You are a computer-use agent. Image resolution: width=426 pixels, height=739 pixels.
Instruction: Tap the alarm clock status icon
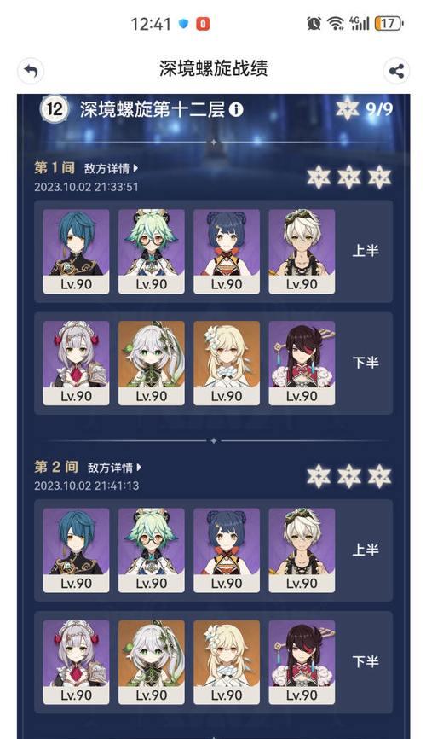(314, 23)
